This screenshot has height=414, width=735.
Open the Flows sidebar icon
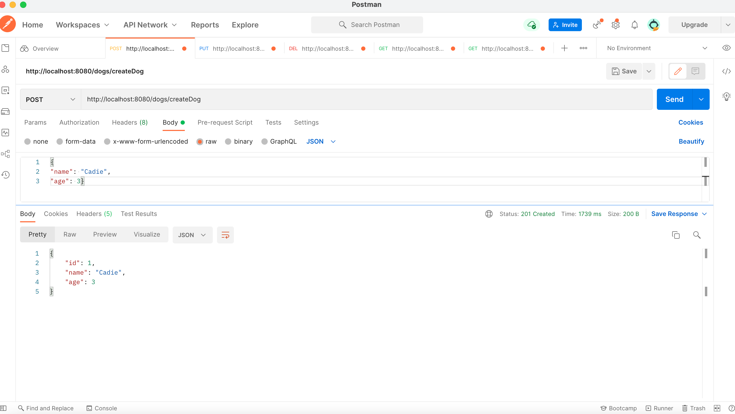tap(6, 154)
